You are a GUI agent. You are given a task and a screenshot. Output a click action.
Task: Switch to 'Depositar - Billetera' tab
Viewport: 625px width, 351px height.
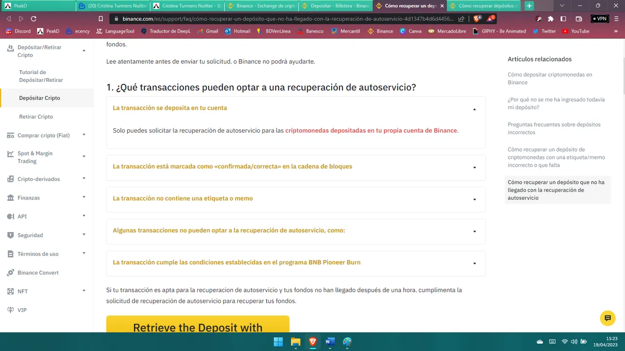tap(335, 6)
